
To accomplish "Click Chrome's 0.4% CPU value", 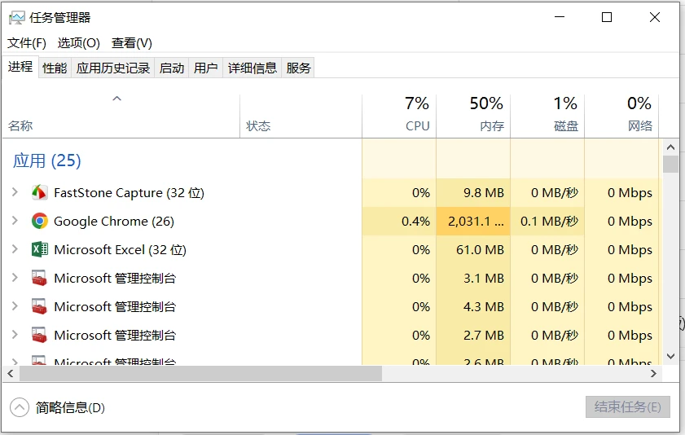I will tap(415, 221).
